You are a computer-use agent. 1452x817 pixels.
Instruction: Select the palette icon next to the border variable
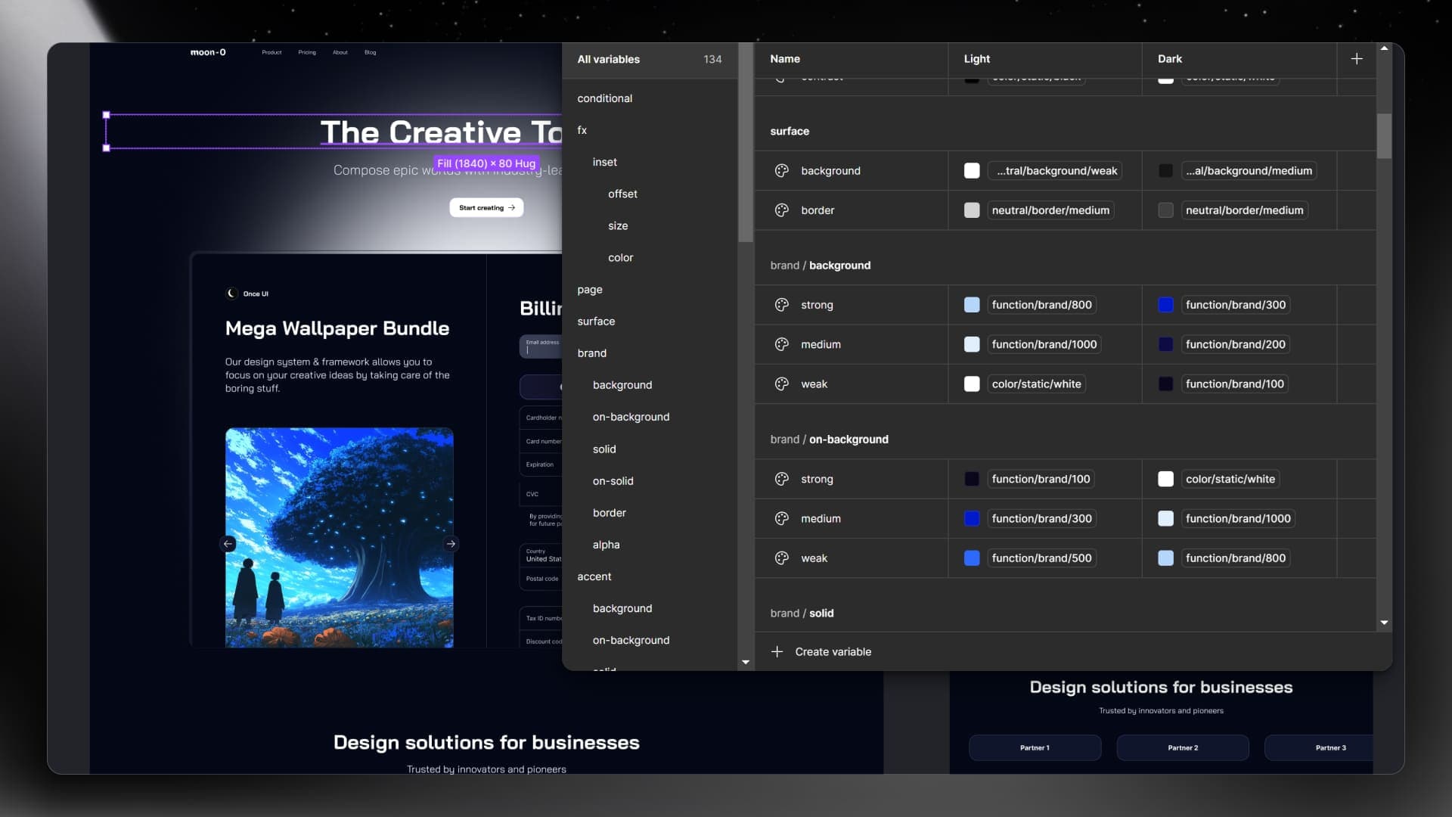[783, 210]
